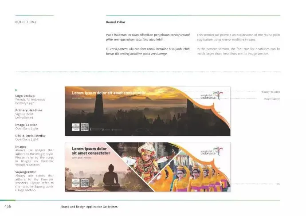The width and height of the screenshot is (306, 216).
Task: Click the green triangle marker above Logo Lockup
Action: (16, 90)
